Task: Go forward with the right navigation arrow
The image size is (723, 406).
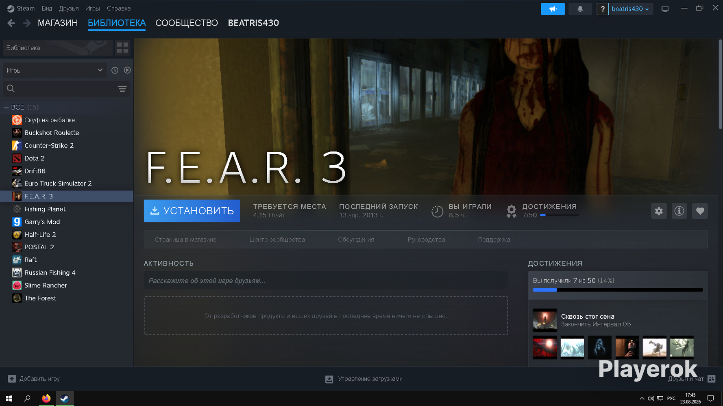Action: coord(27,23)
